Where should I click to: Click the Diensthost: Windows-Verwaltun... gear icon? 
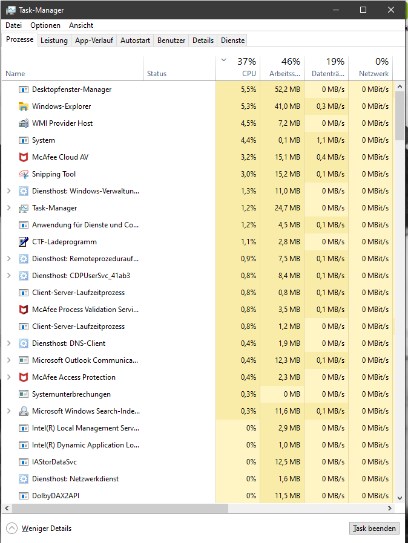click(x=23, y=191)
